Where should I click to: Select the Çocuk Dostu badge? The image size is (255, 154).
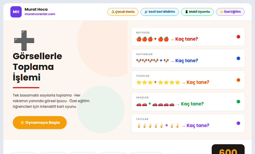pos(123,12)
